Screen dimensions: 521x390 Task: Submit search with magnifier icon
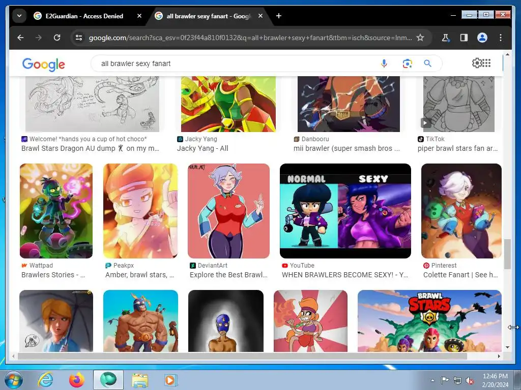tap(427, 63)
